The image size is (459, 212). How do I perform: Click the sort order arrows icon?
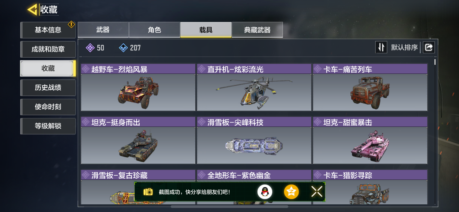pyautogui.click(x=381, y=47)
